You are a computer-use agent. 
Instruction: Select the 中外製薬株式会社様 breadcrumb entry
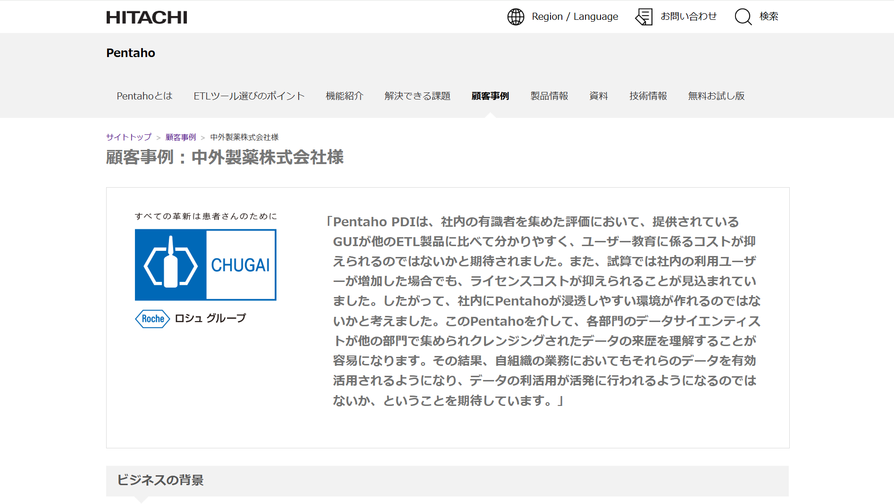243,137
